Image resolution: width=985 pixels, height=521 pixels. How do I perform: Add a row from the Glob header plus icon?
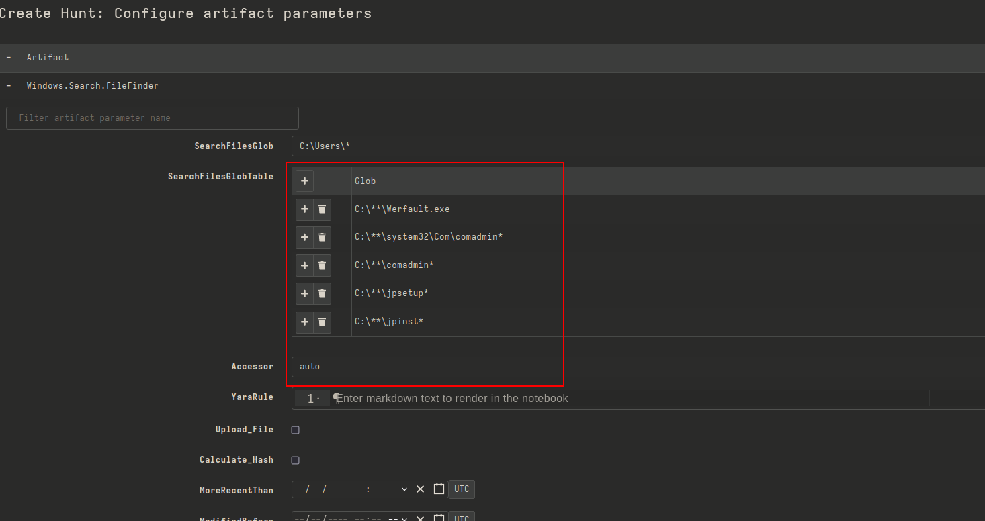click(304, 181)
